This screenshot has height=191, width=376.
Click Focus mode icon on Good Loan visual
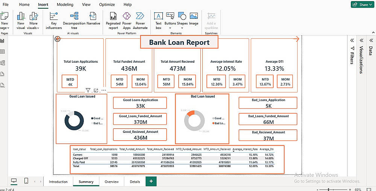coord(96,90)
